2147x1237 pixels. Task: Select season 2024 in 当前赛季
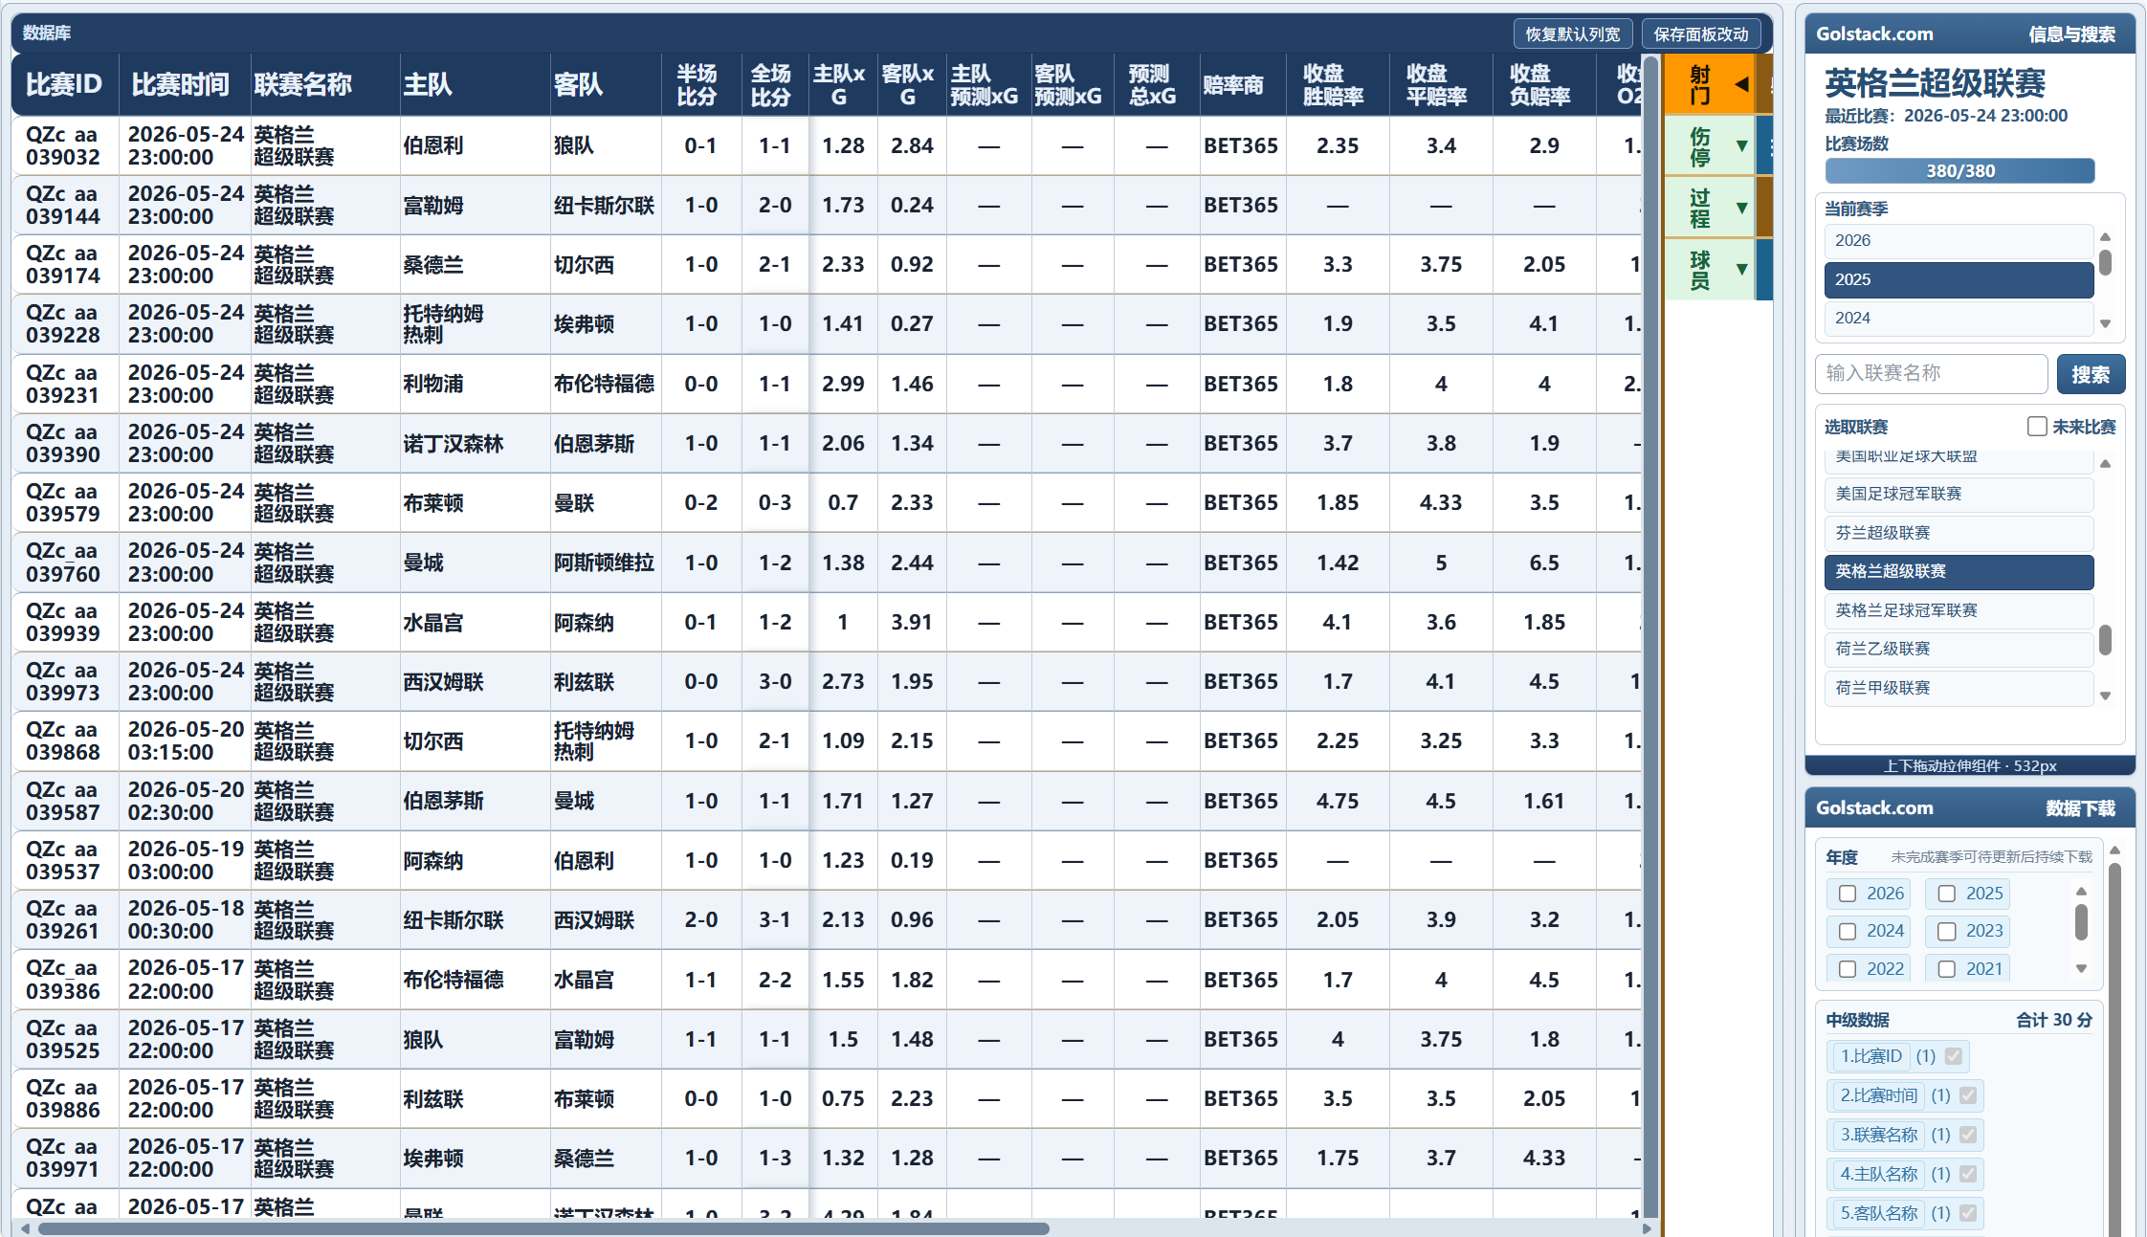click(1959, 318)
